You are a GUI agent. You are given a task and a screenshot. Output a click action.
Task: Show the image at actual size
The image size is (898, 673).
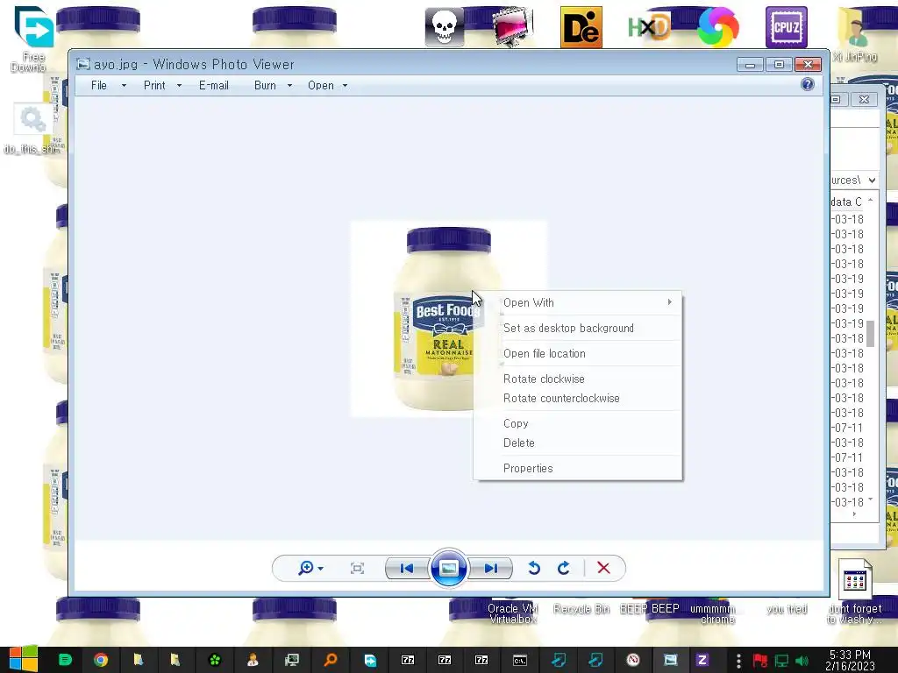click(x=357, y=568)
